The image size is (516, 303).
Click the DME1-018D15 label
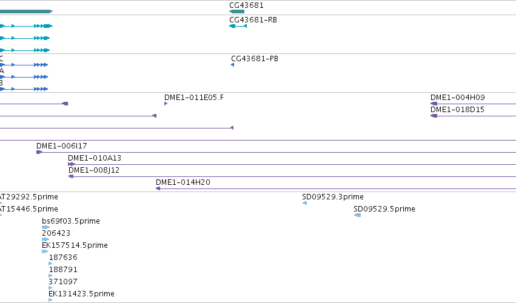point(457,110)
